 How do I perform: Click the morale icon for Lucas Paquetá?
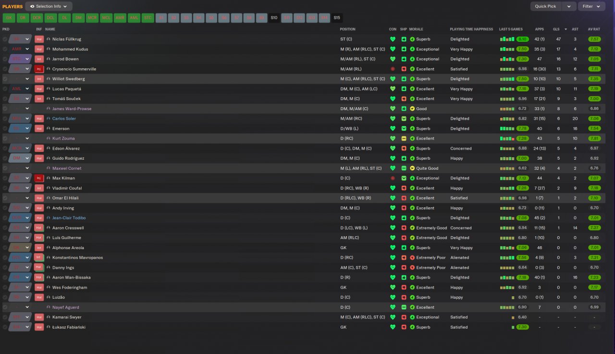412,89
